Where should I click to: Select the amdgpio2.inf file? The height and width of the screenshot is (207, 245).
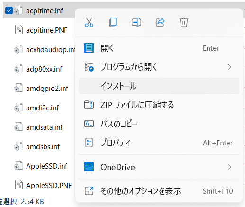coord(41,89)
